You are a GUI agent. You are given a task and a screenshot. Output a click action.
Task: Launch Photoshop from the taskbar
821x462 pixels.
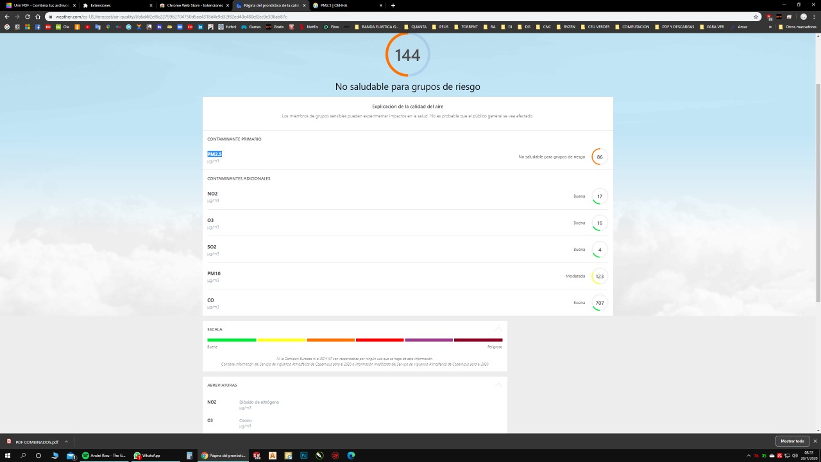(x=304, y=456)
